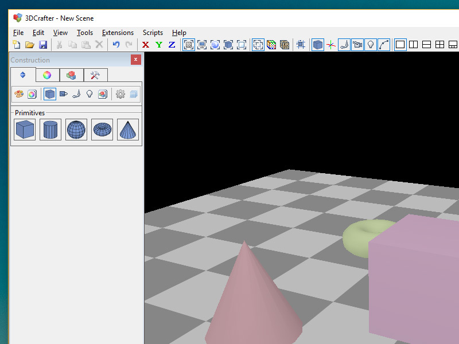Select the layout with small bottom panes
459x344 pixels.
453,45
